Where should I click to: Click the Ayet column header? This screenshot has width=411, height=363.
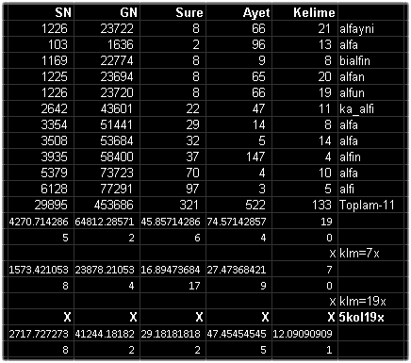coord(238,12)
